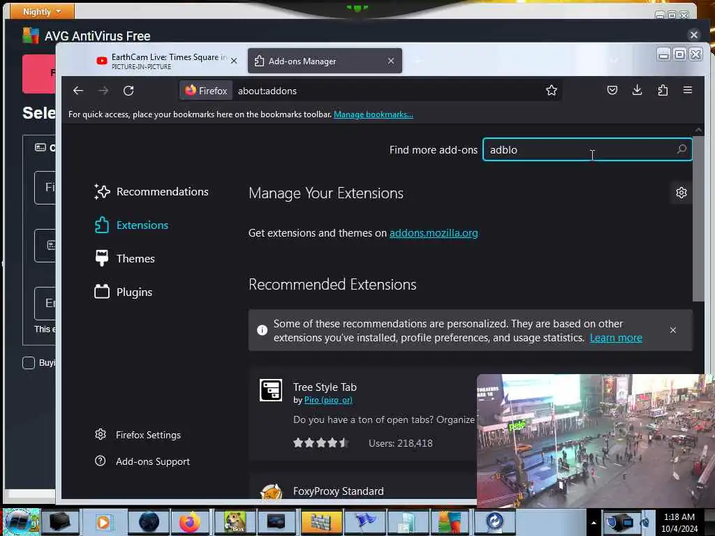This screenshot has width=715, height=536.
Task: Open the Themes sidebar category
Action: coord(124,258)
